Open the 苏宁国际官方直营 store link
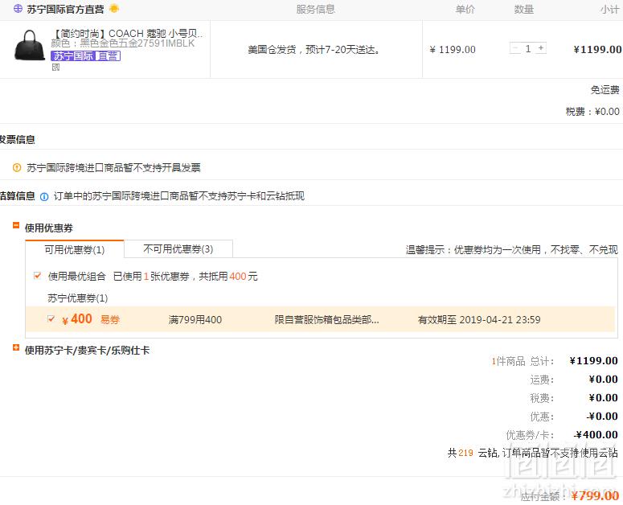623x505 pixels. (x=66, y=9)
